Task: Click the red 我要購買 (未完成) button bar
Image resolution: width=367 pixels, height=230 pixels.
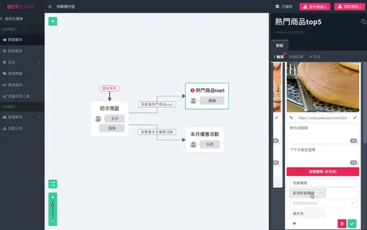Action: click(x=323, y=171)
